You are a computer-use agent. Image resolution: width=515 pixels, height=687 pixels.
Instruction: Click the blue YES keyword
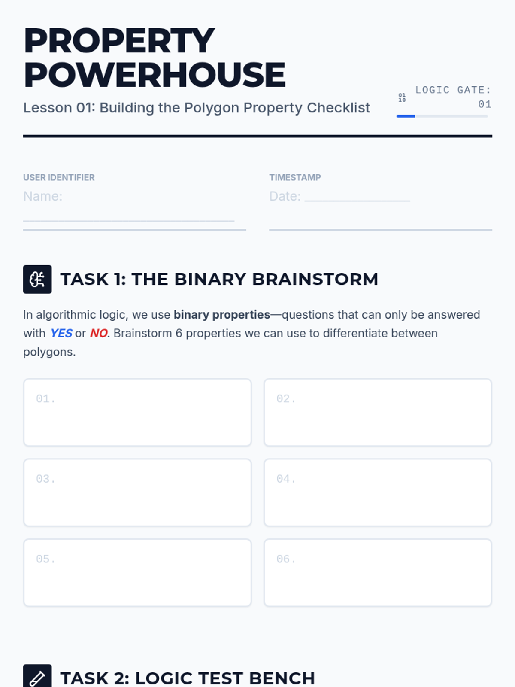pos(61,333)
